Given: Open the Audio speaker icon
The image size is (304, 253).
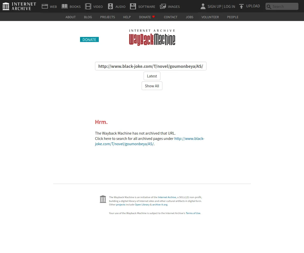Looking at the screenshot, I should click(x=110, y=6).
